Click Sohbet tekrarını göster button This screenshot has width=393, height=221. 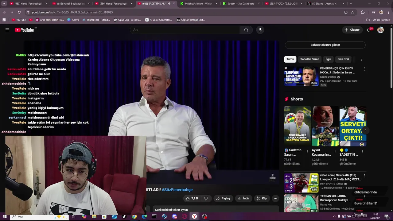(325, 45)
